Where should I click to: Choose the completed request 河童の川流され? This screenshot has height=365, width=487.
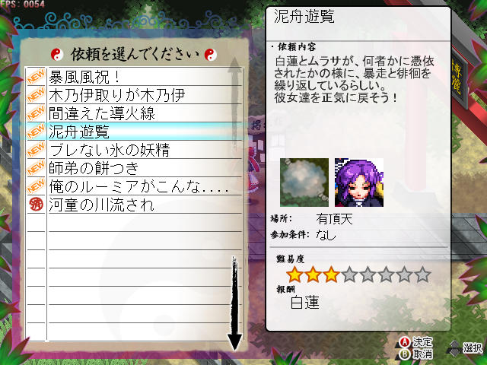pyautogui.click(x=145, y=205)
